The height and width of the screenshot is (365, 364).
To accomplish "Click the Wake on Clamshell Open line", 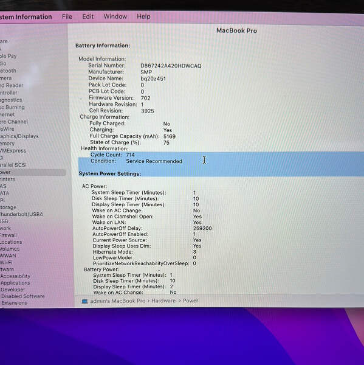I will tap(147, 217).
